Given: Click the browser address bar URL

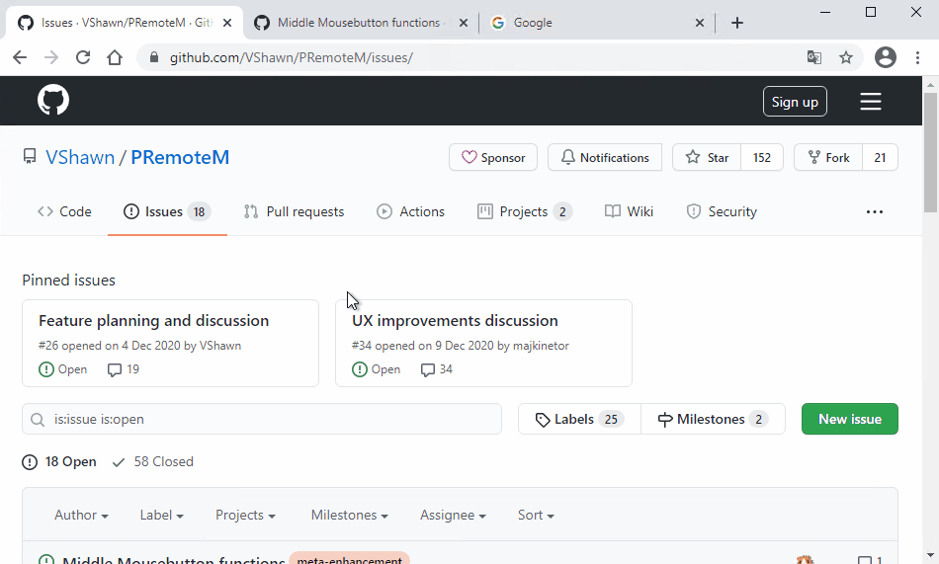Looking at the screenshot, I should click(x=291, y=57).
